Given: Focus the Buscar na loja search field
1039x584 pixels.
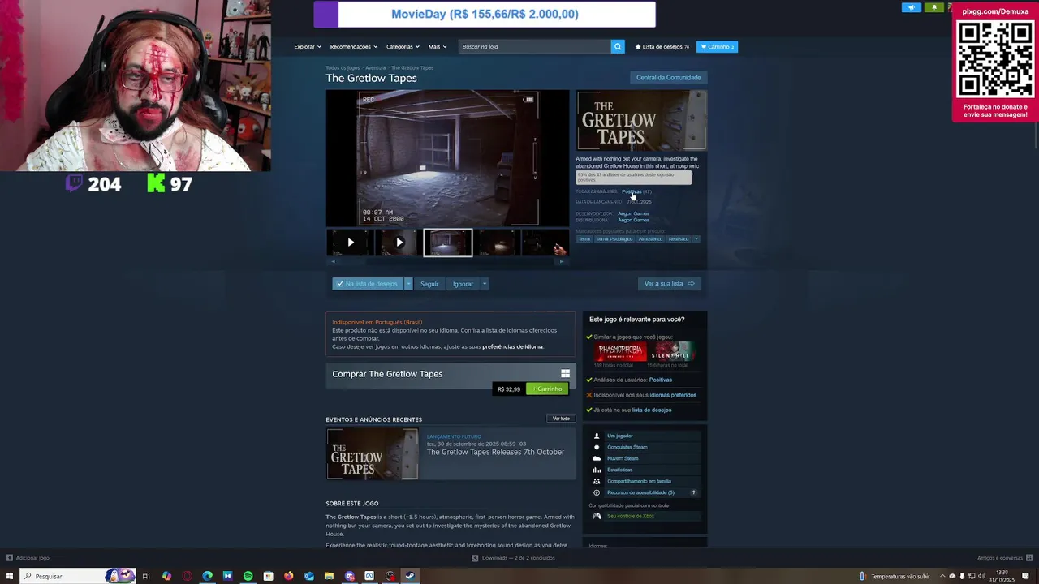Looking at the screenshot, I should click(534, 46).
